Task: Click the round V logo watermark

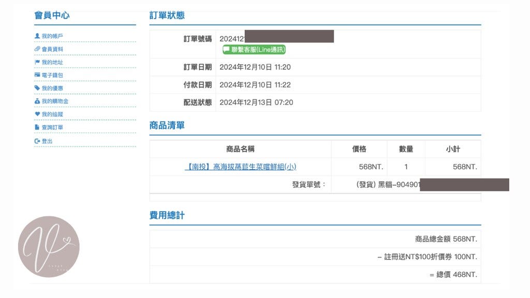Action: click(x=49, y=247)
